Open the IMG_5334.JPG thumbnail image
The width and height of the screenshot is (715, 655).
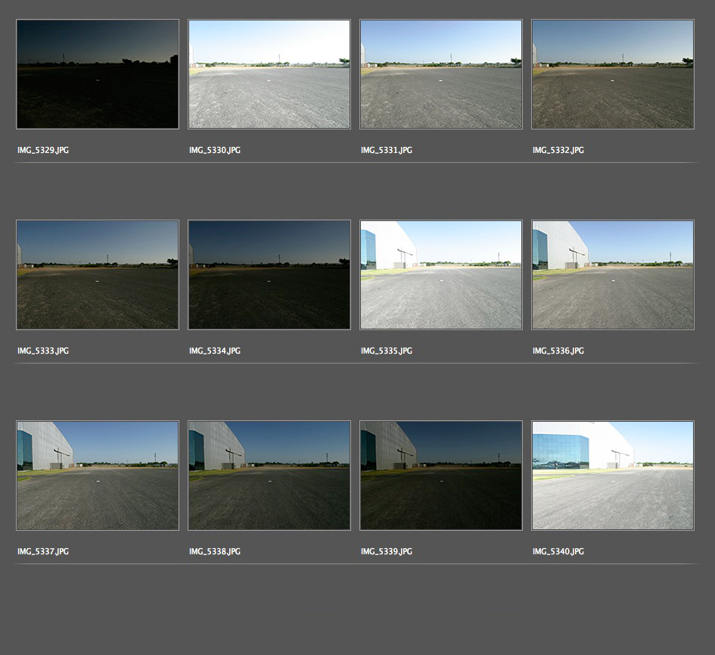click(x=269, y=275)
